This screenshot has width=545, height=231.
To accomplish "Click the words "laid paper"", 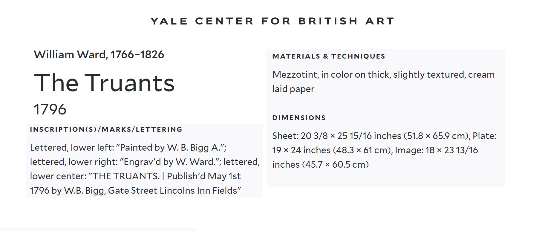I will [293, 89].
